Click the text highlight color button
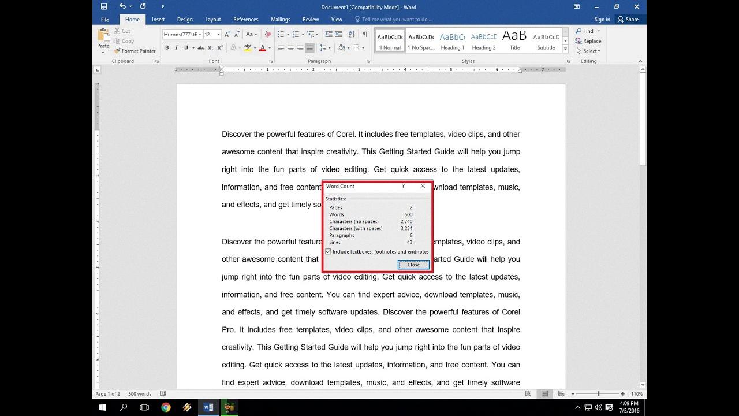Viewport: 739px width, 416px height. click(247, 48)
